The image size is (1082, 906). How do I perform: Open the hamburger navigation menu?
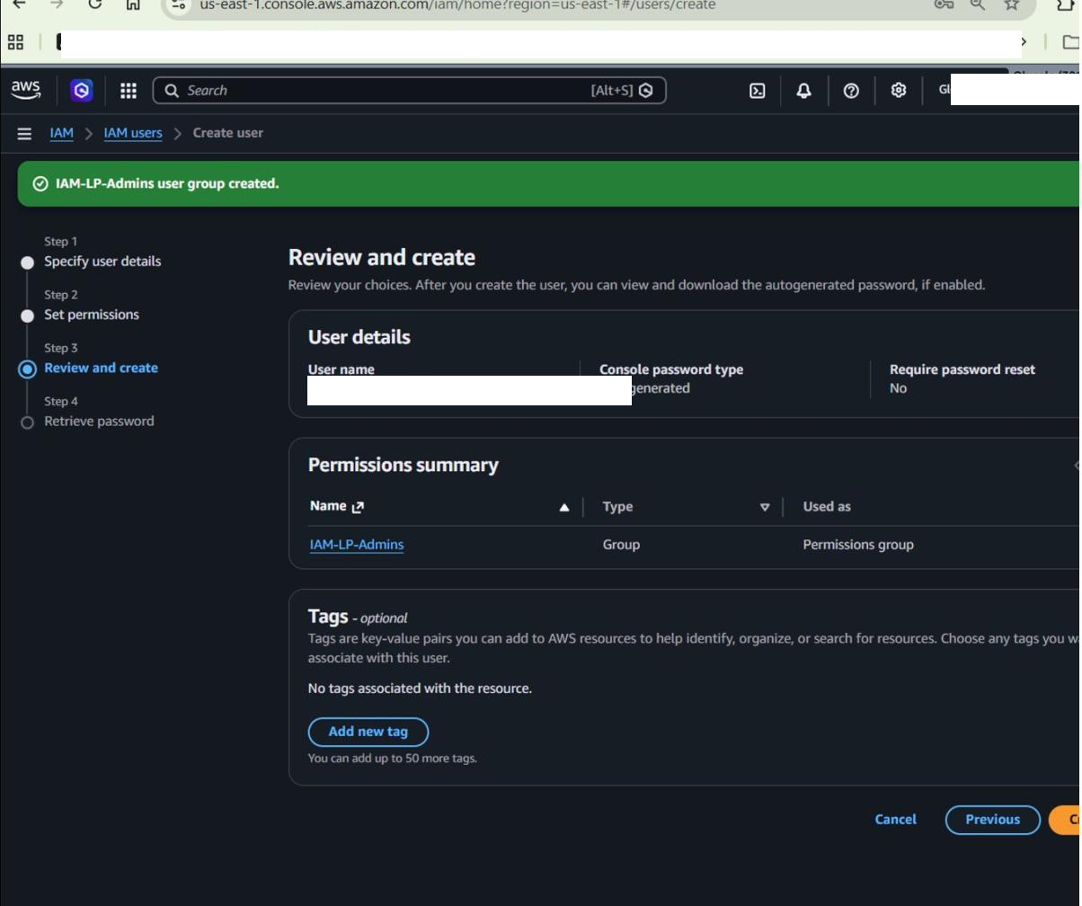click(24, 133)
